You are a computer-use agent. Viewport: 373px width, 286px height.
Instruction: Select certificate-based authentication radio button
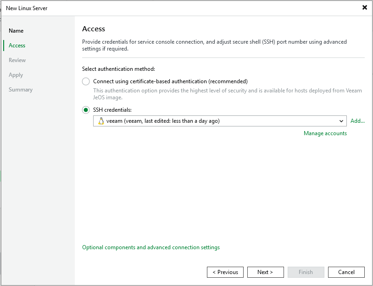[86, 81]
